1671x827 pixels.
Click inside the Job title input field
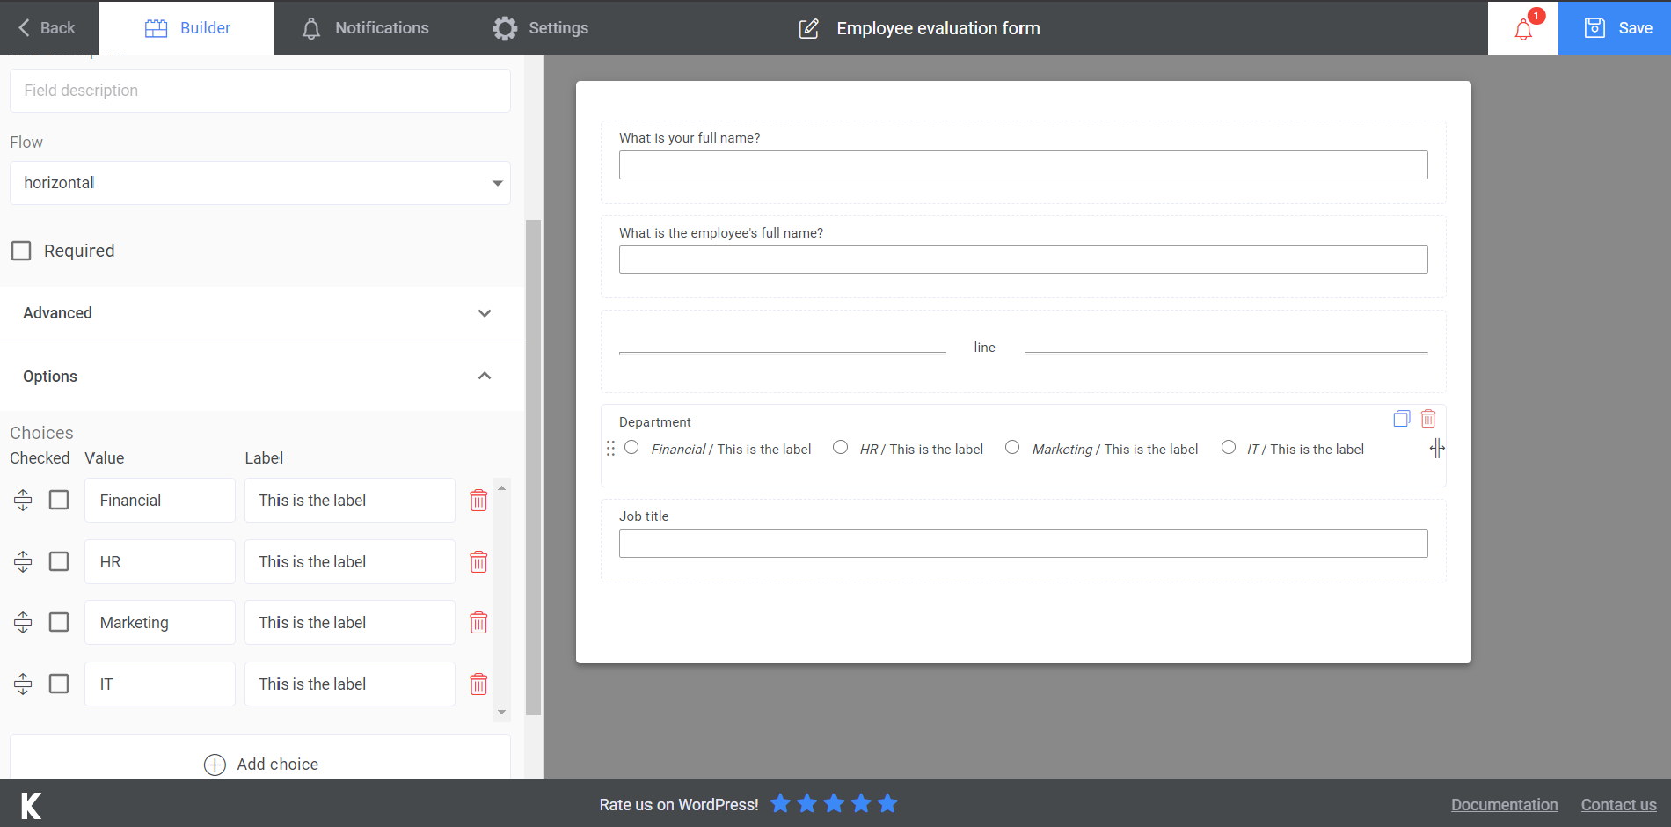point(1023,543)
